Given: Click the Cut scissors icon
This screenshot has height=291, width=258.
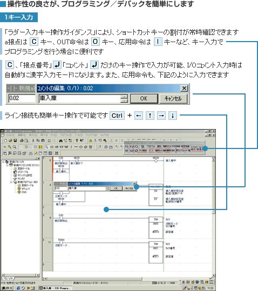Looking at the screenshot, I should coord(33,141).
